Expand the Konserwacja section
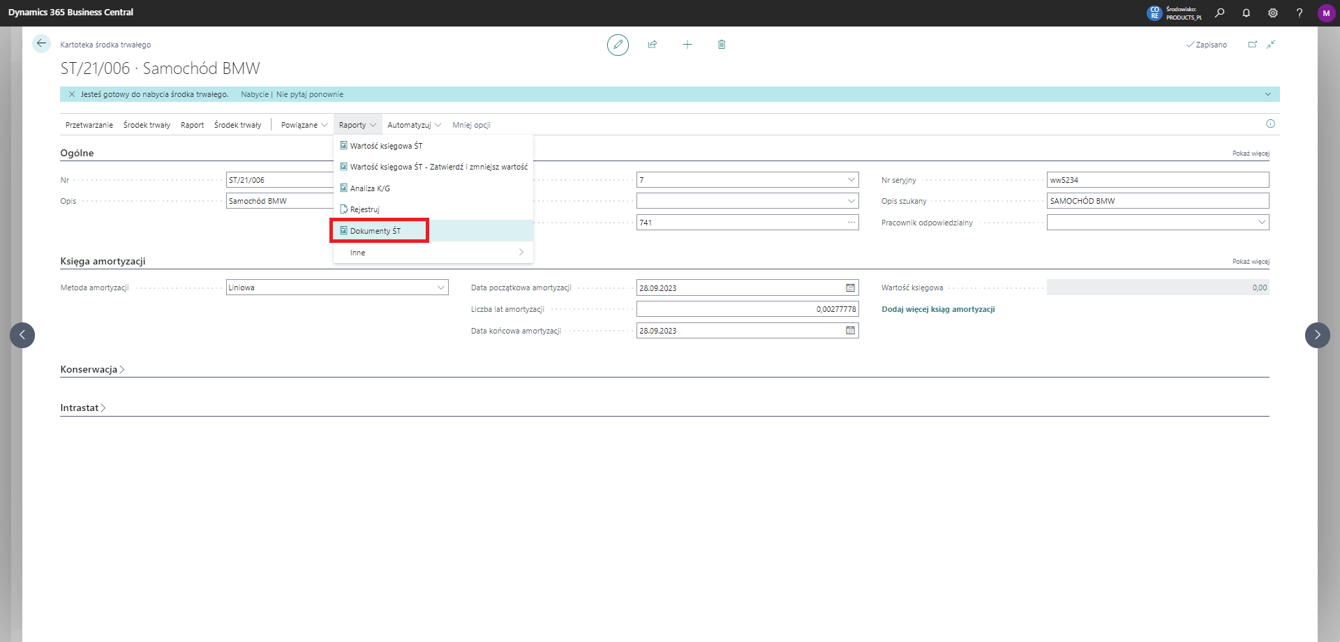 [92, 370]
